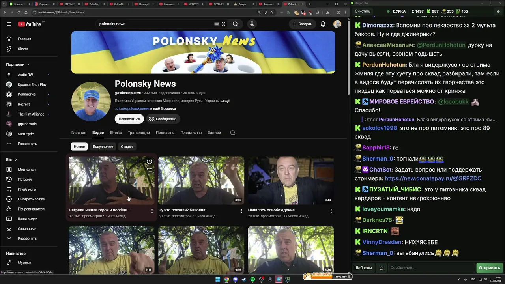Switch to 'Плейлисты' tab
The image size is (505, 284).
pos(191,133)
